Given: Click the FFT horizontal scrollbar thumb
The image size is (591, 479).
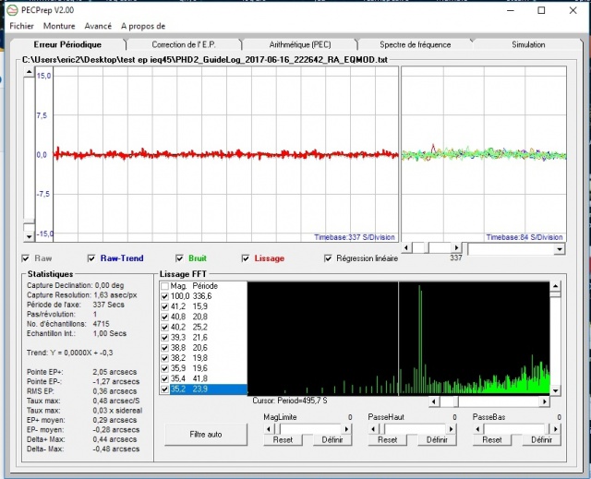Looking at the screenshot, I should (456, 401).
